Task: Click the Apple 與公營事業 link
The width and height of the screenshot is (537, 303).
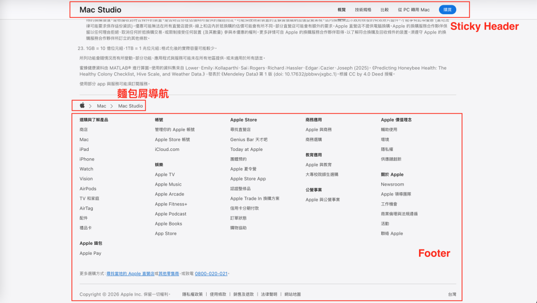Action: 323,200
